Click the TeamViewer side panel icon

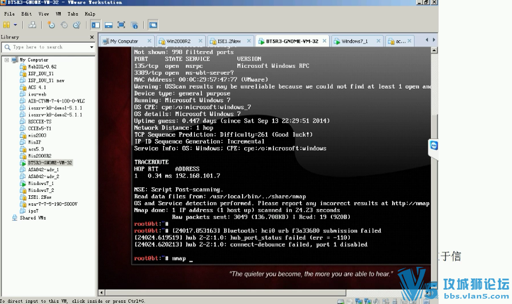434,146
